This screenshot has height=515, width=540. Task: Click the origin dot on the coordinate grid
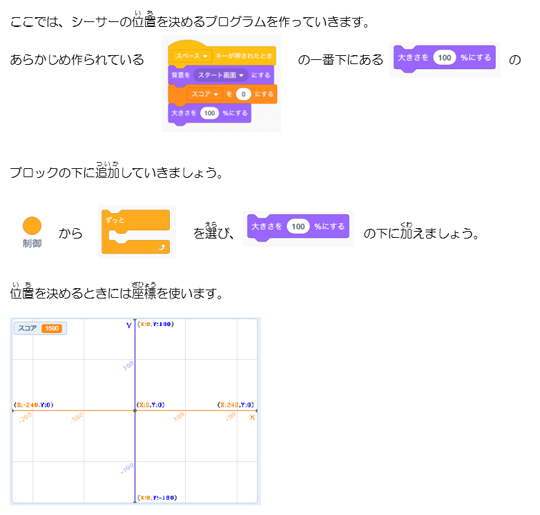click(x=135, y=412)
